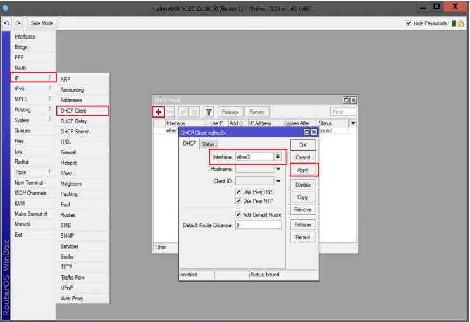
Task: Click the undo arrow icon
Action: click(6, 23)
